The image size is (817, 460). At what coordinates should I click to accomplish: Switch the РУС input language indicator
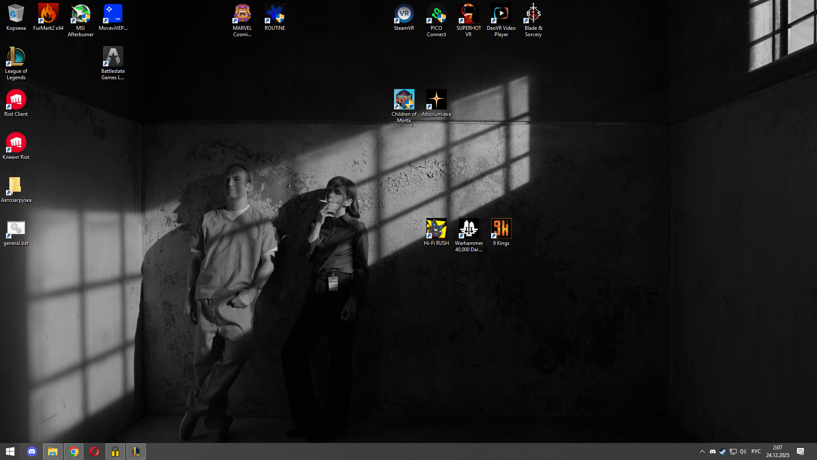(x=756, y=451)
